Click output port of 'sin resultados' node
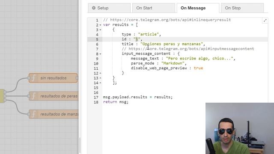Viewport: 274px width, 154px height. click(77, 78)
